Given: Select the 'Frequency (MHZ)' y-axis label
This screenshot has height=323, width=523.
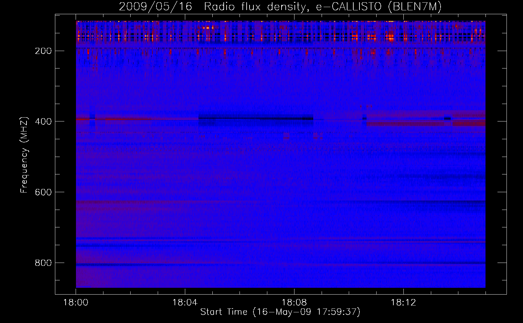Looking at the screenshot, I should 24,155.
